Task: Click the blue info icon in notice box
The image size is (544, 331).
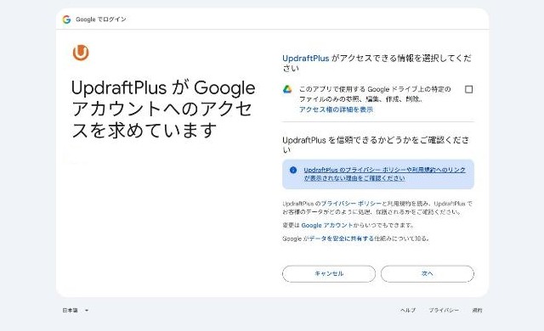Action: point(293,170)
